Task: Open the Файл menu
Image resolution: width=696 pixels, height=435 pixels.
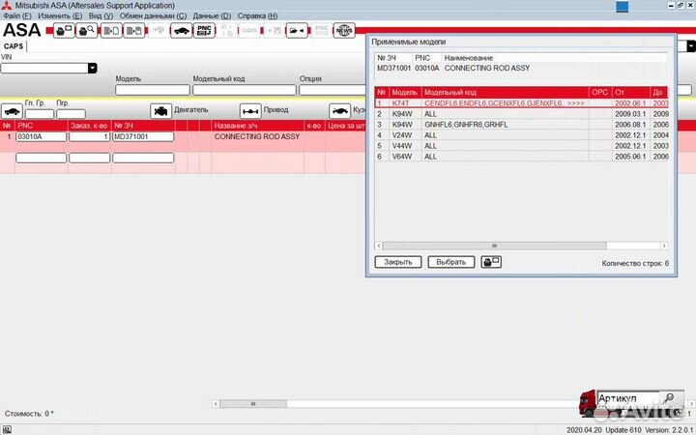Action: tap(17, 16)
